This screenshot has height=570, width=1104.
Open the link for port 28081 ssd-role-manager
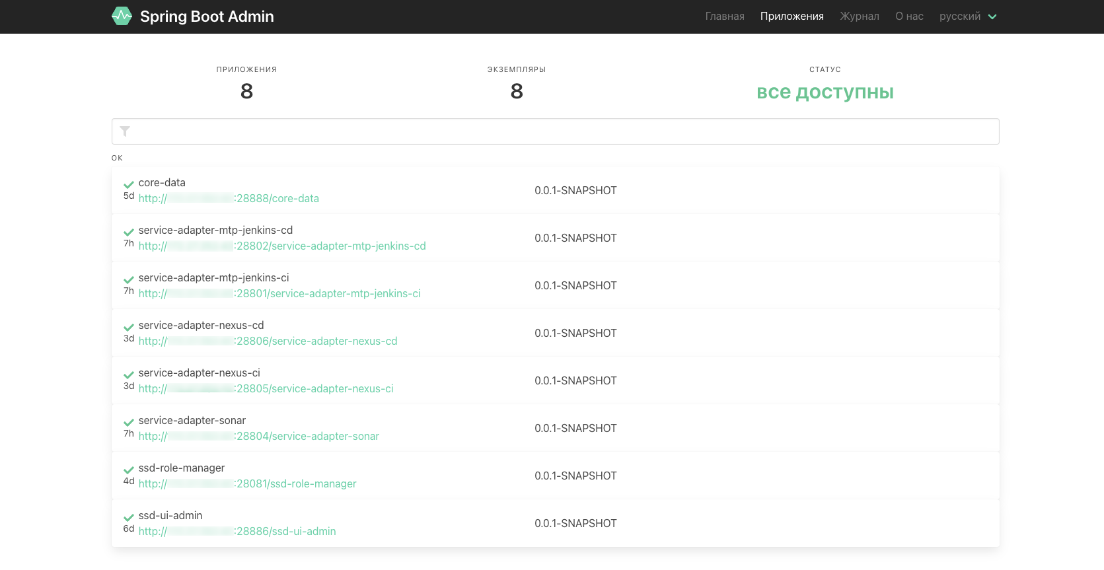pos(247,483)
